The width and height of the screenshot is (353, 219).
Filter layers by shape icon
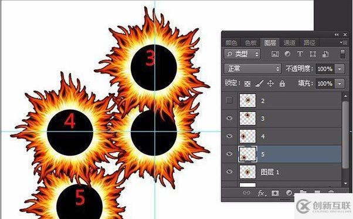tap(313, 54)
